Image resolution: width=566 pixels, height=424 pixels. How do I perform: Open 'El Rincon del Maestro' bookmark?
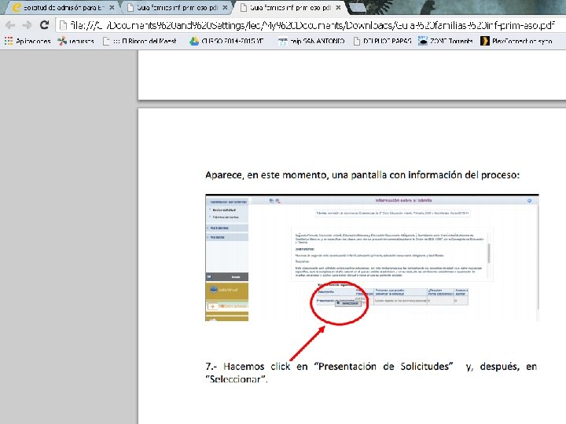[x=140, y=41]
